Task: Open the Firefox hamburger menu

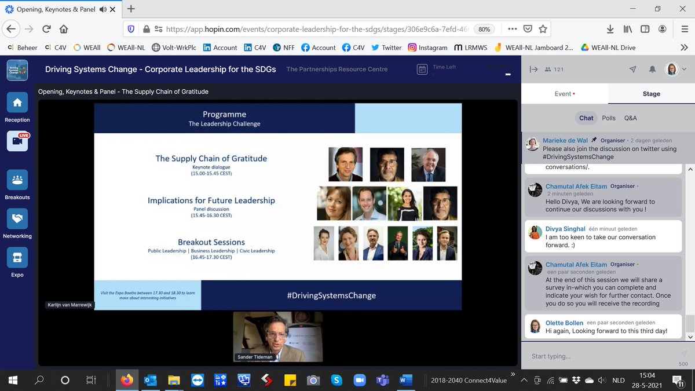Action: point(683,29)
